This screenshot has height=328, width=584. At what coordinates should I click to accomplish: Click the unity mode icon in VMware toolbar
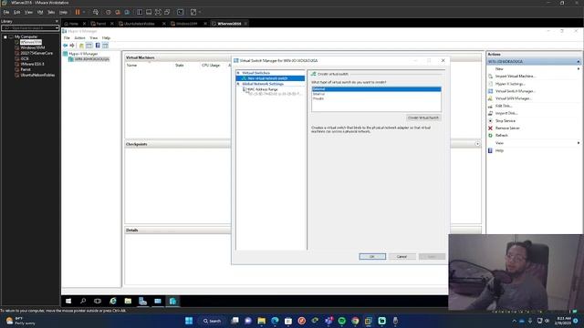(x=167, y=12)
